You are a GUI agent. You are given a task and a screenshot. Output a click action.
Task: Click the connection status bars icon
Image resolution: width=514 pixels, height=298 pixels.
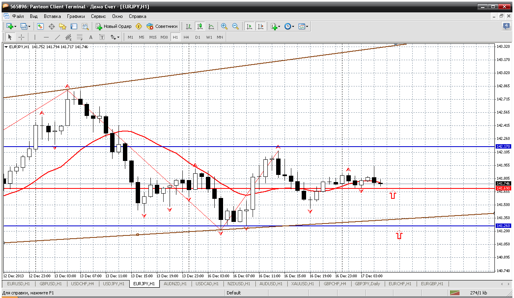pyautogui.click(x=455, y=293)
